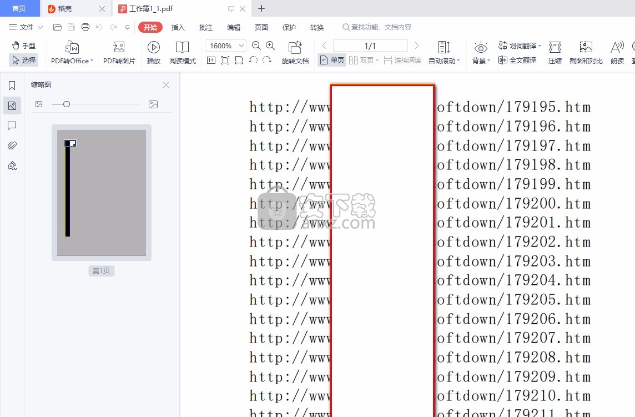Open the bookmark panel in sidebar
Screen dimensions: 635x417
pyautogui.click(x=12, y=86)
